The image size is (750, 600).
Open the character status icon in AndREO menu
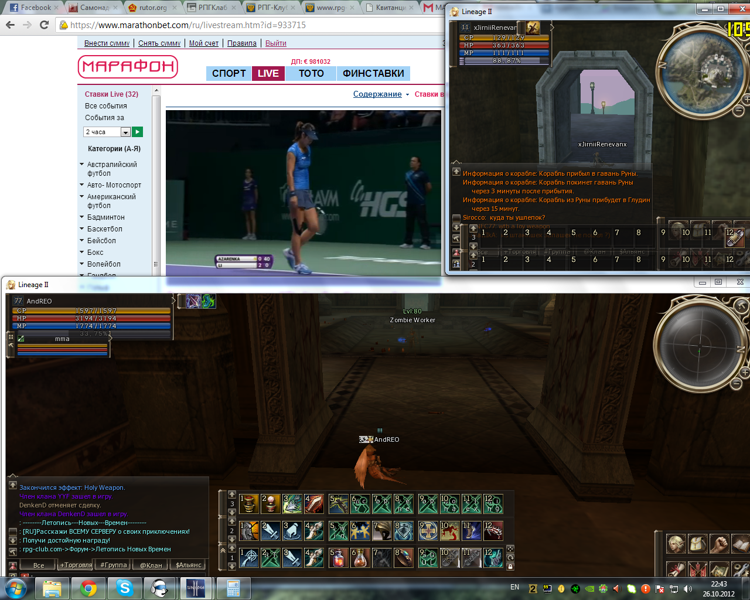pos(677,544)
